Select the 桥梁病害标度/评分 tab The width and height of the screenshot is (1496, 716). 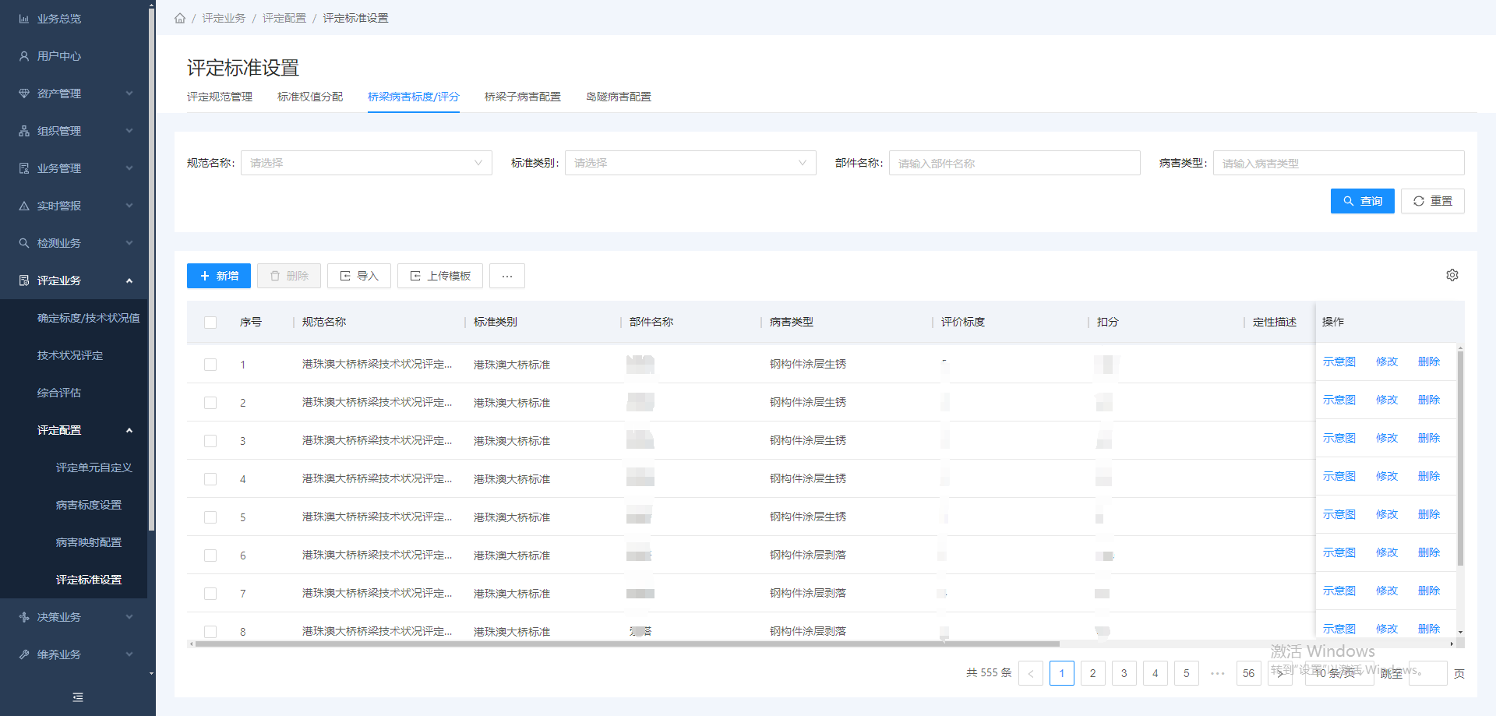[413, 97]
